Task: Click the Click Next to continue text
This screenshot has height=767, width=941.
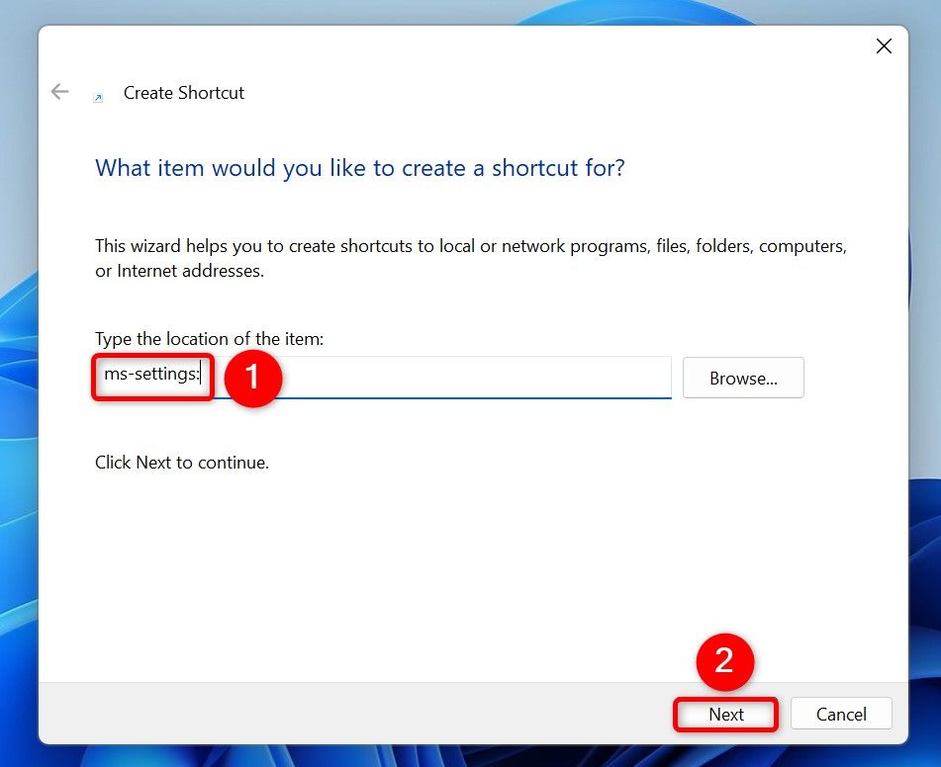Action: tap(182, 462)
